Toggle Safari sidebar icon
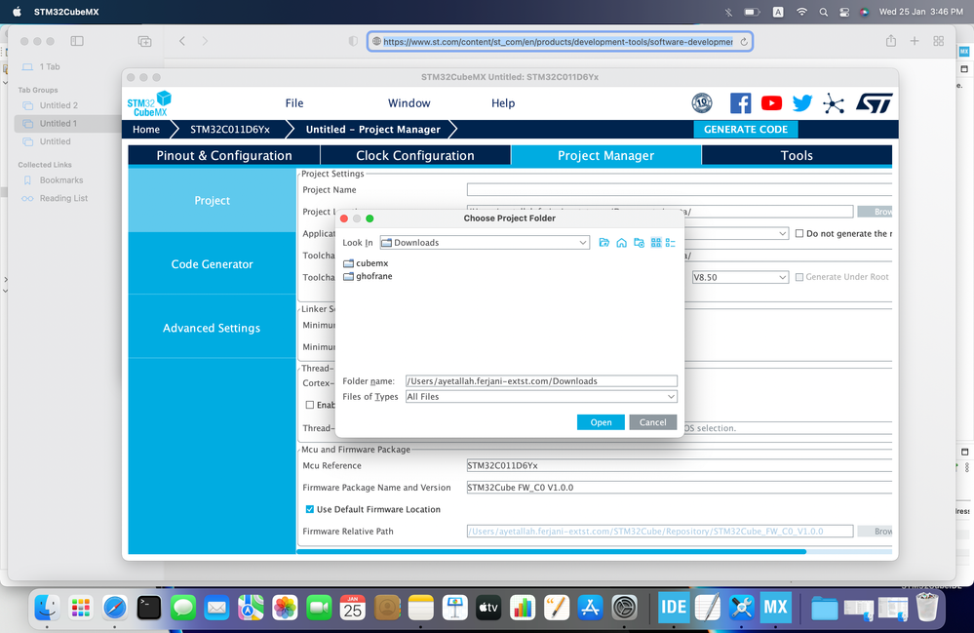 point(77,41)
